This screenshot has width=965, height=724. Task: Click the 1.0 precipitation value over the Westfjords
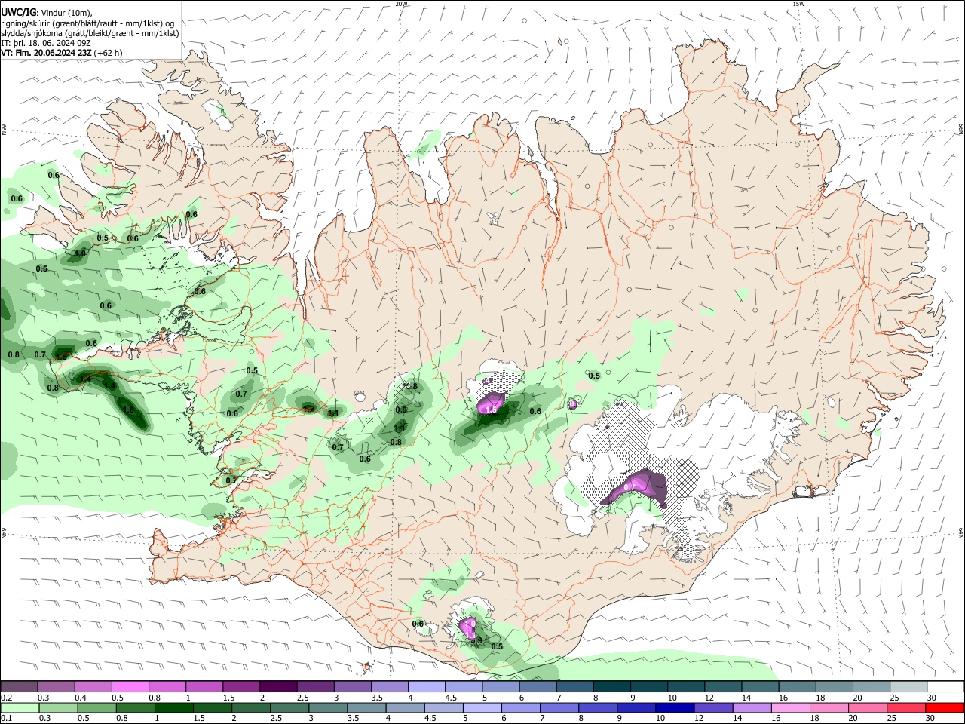pyautogui.click(x=80, y=253)
